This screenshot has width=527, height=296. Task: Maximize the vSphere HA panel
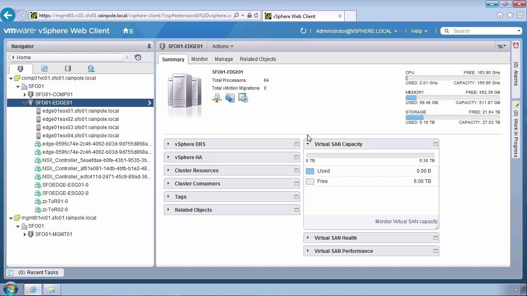[x=296, y=157]
